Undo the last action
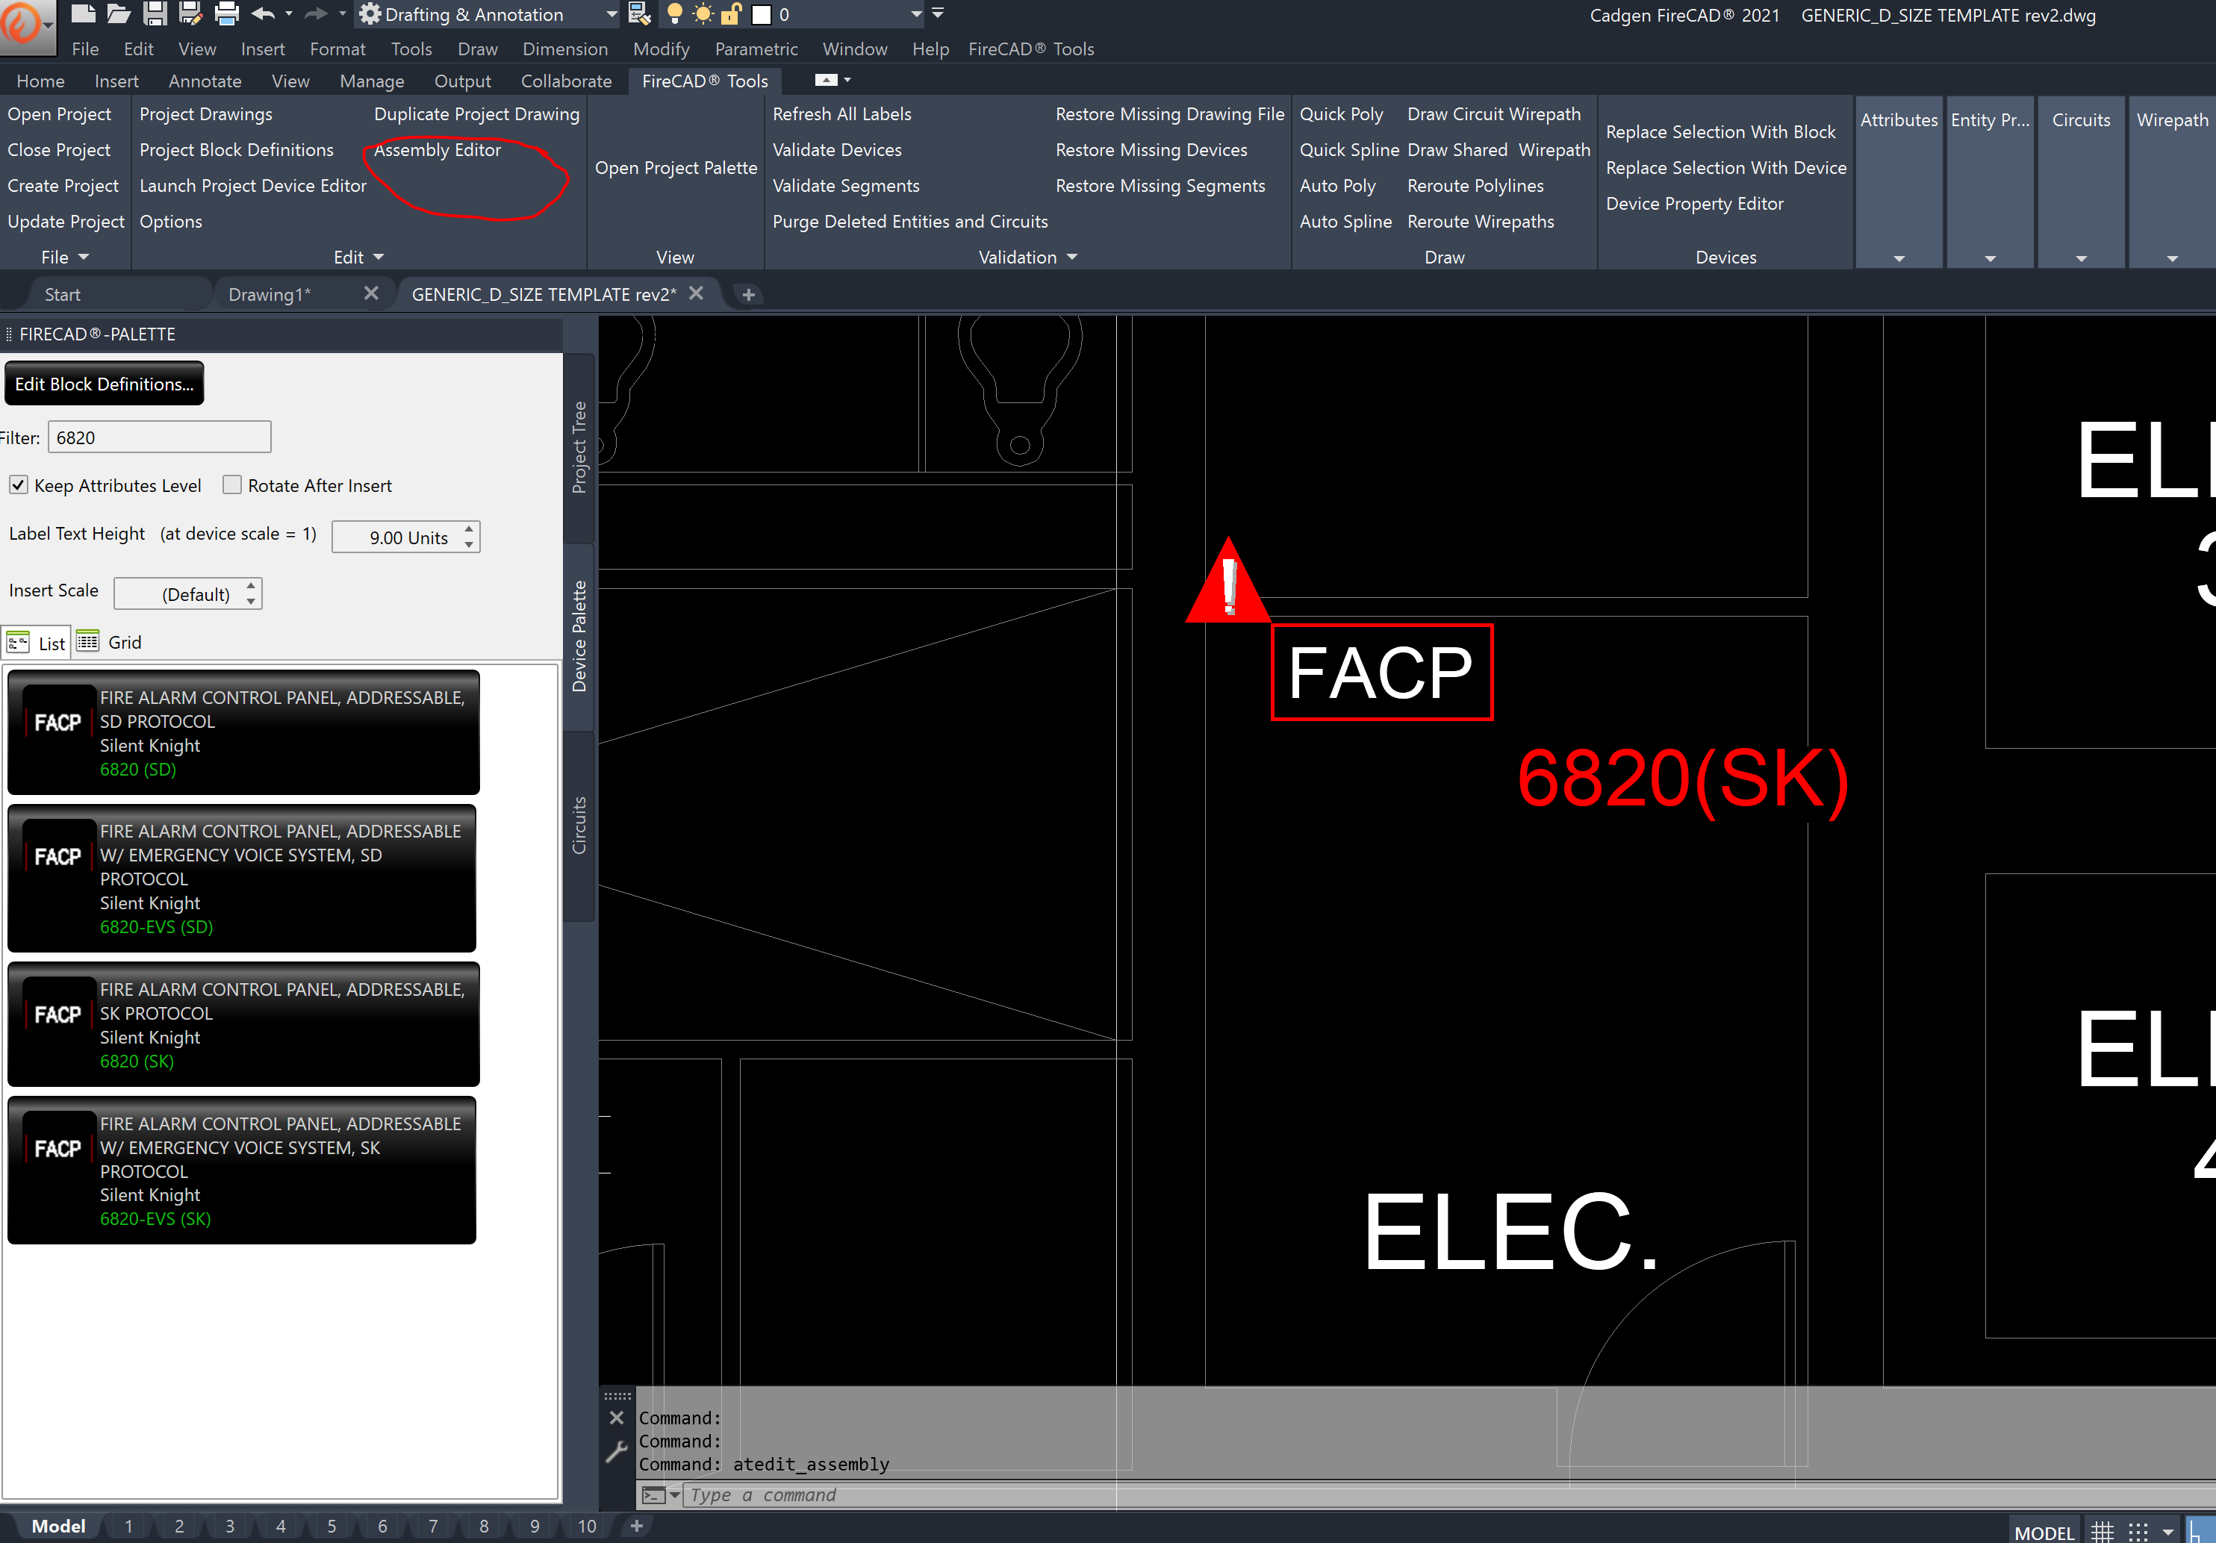This screenshot has width=2216, height=1543. tap(264, 13)
